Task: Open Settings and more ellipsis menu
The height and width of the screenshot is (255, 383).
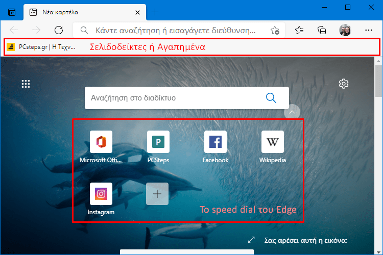Action: [x=369, y=30]
